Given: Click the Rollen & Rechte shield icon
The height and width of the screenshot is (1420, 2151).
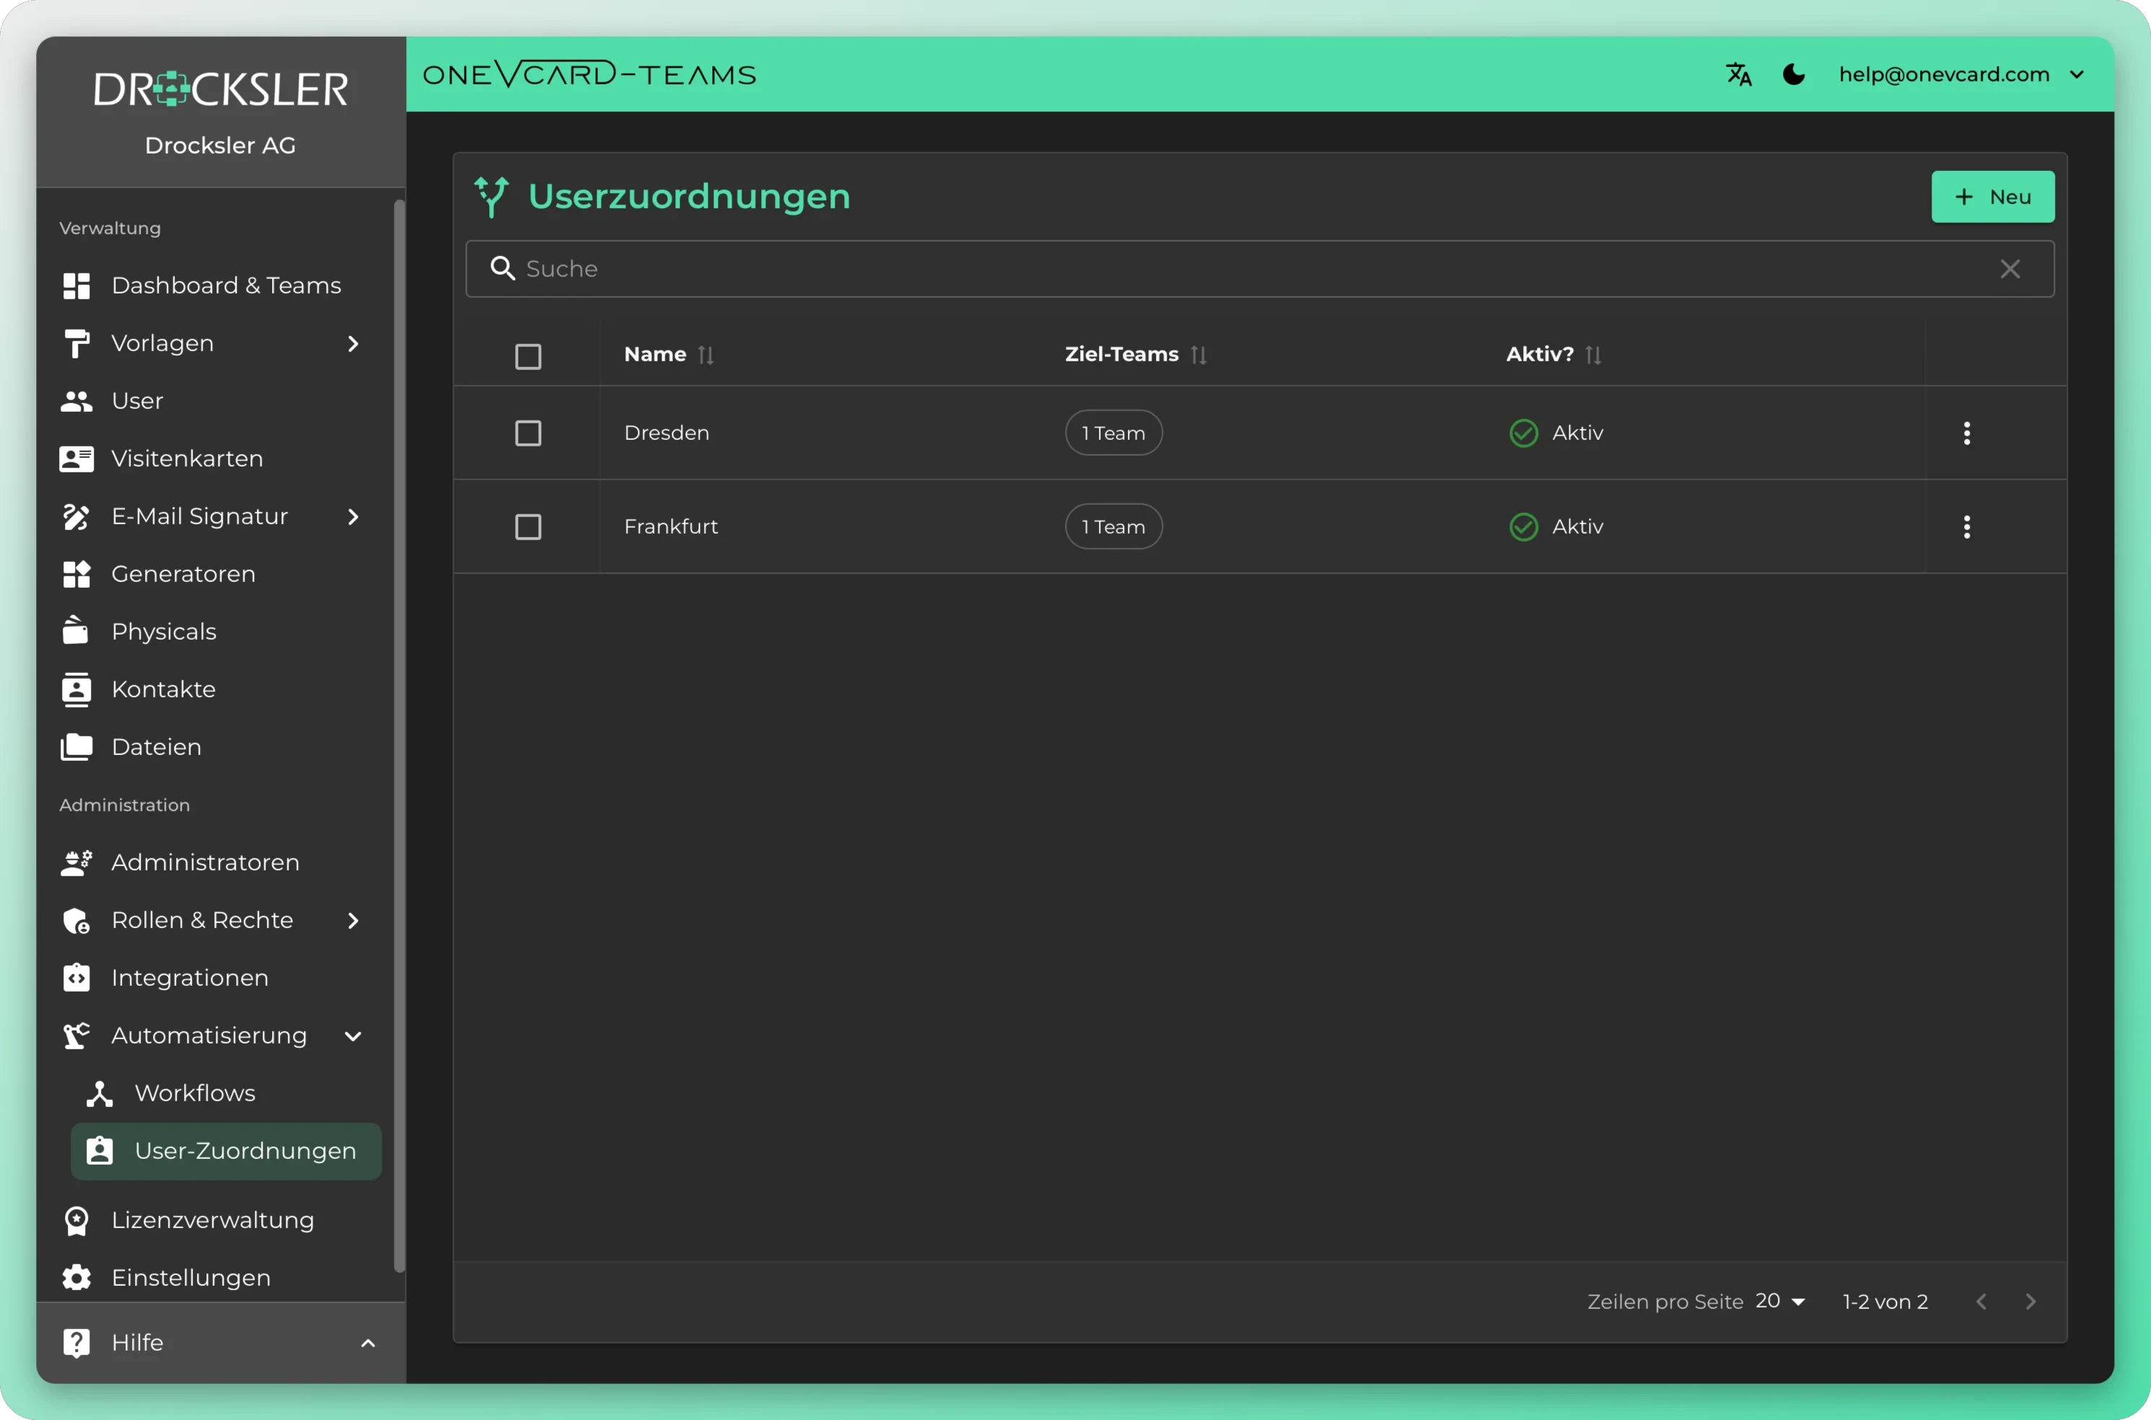Looking at the screenshot, I should pos(77,920).
